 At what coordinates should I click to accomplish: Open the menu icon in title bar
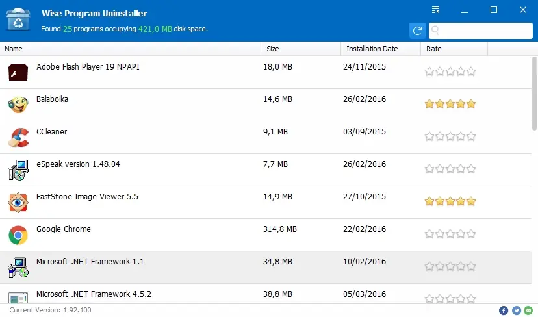click(436, 10)
